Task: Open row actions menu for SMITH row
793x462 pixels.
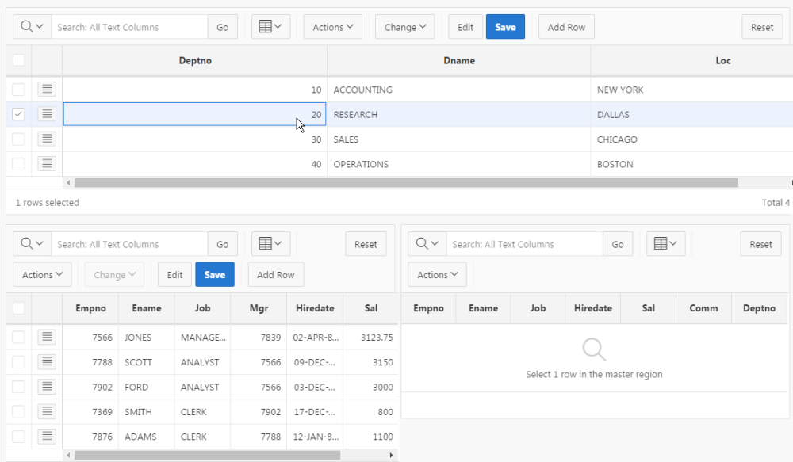Action: [47, 411]
